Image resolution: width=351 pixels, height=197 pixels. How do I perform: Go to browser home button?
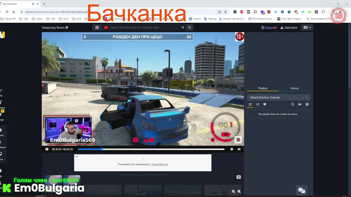(x=14, y=12)
